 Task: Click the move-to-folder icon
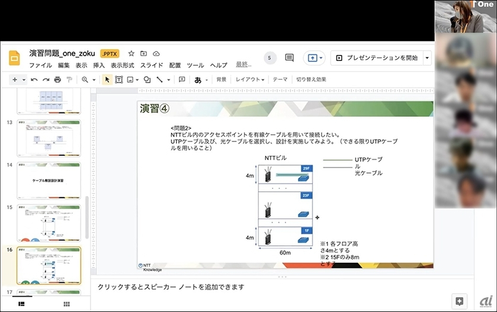click(143, 53)
